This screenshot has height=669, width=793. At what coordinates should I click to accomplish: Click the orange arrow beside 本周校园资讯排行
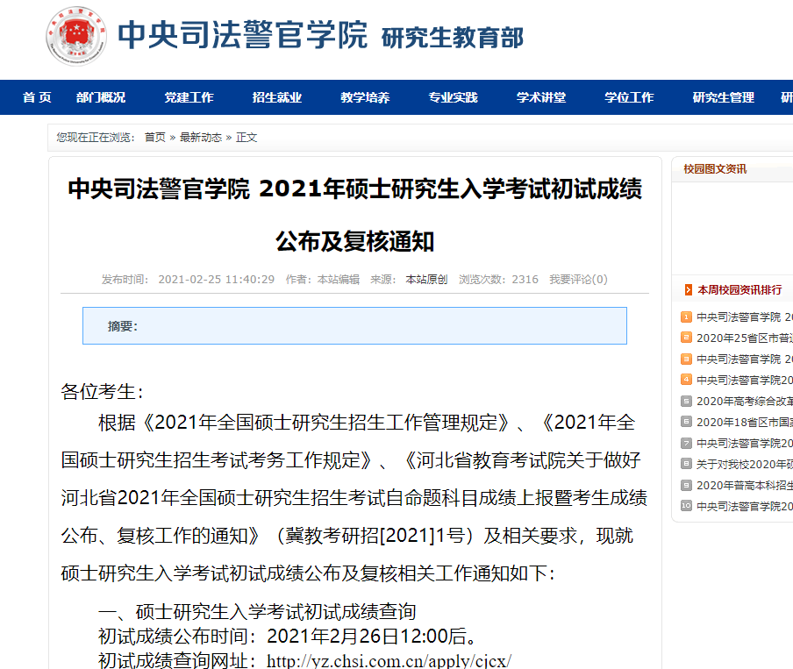pos(688,290)
